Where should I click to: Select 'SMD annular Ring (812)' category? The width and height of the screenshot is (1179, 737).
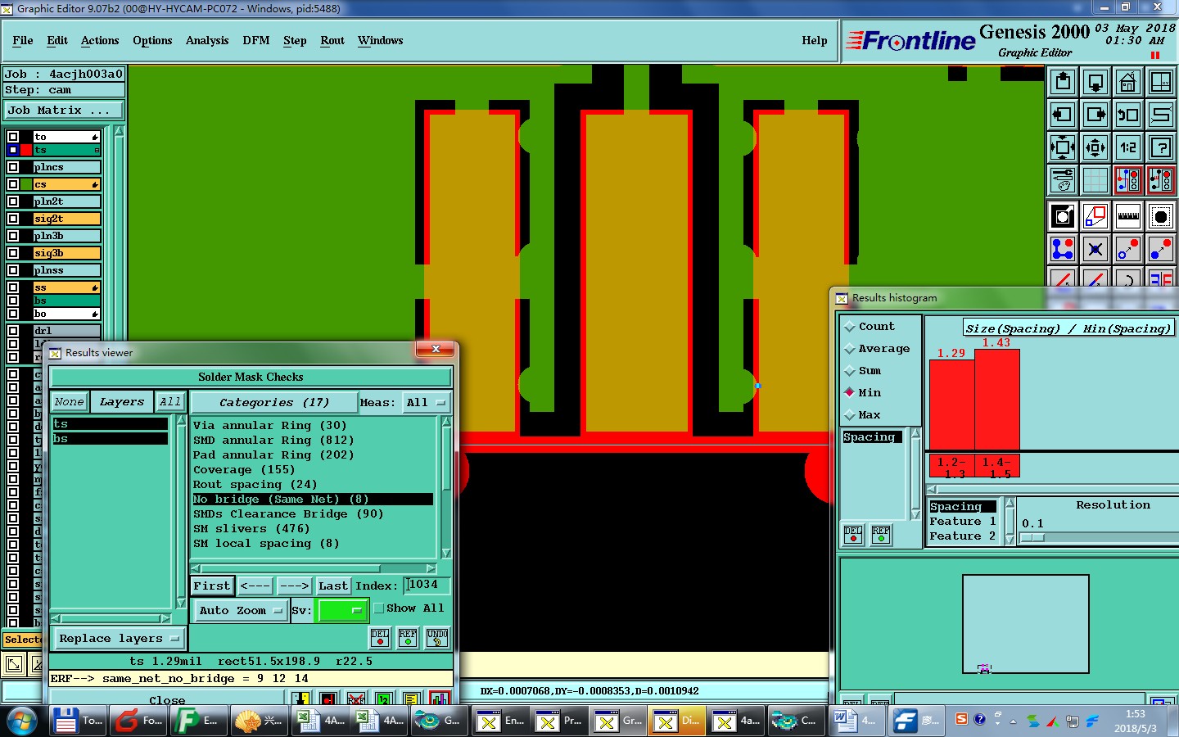pyautogui.click(x=273, y=440)
